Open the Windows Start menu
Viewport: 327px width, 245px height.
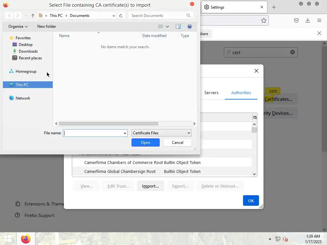[8, 239]
